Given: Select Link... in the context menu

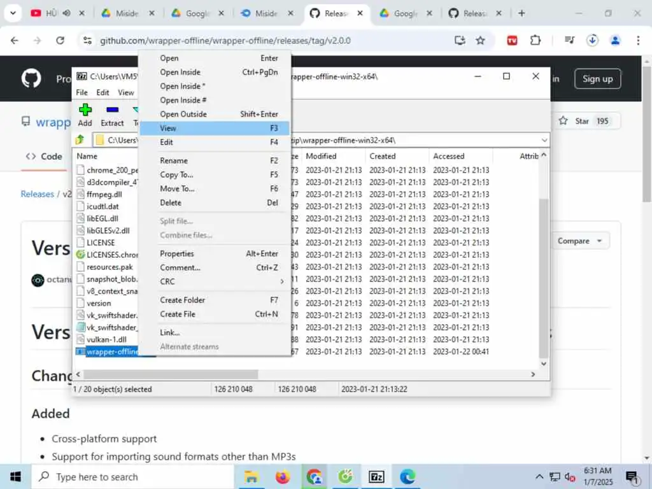Looking at the screenshot, I should coord(215,332).
